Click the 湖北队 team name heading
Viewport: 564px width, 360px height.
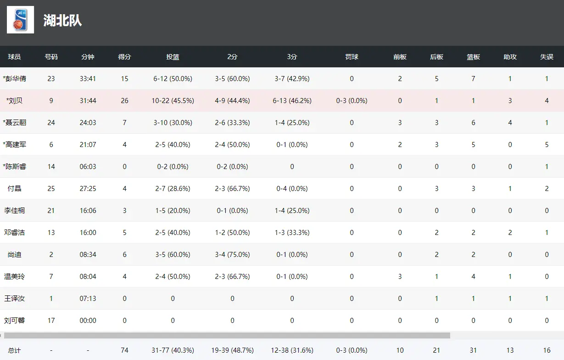[x=62, y=21]
